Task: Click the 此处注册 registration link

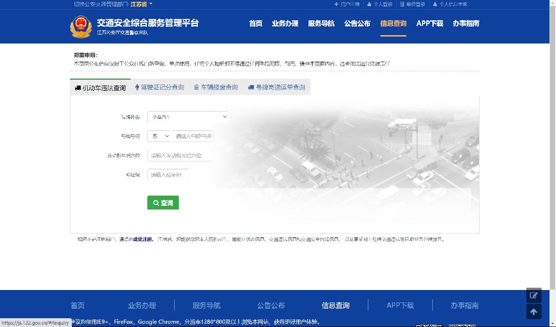Action: tap(143, 240)
